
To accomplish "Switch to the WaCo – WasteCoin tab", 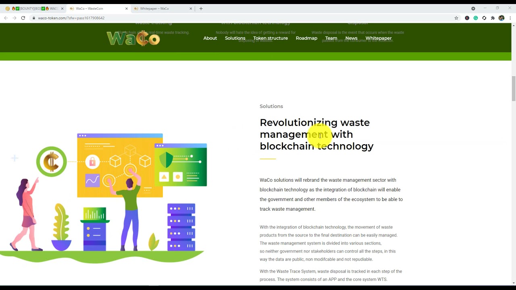I will [98, 8].
